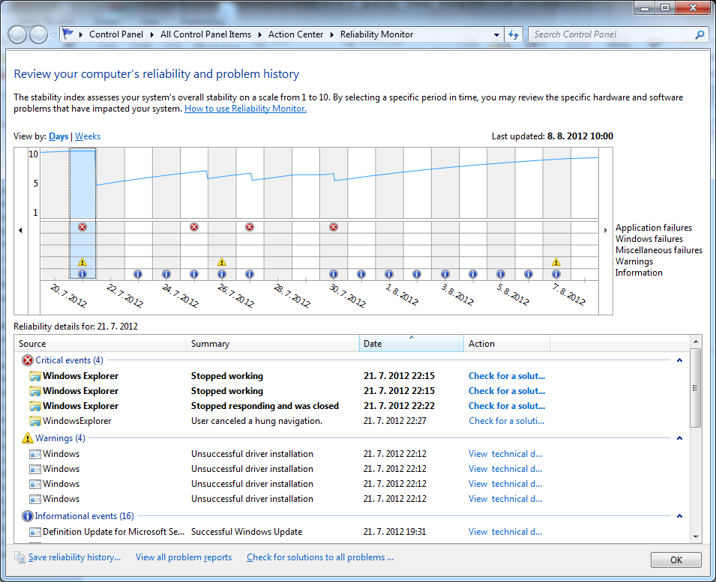The width and height of the screenshot is (716, 582).
Task: Click the critical error icon for 21. 7. 2012
Action: pos(82,227)
